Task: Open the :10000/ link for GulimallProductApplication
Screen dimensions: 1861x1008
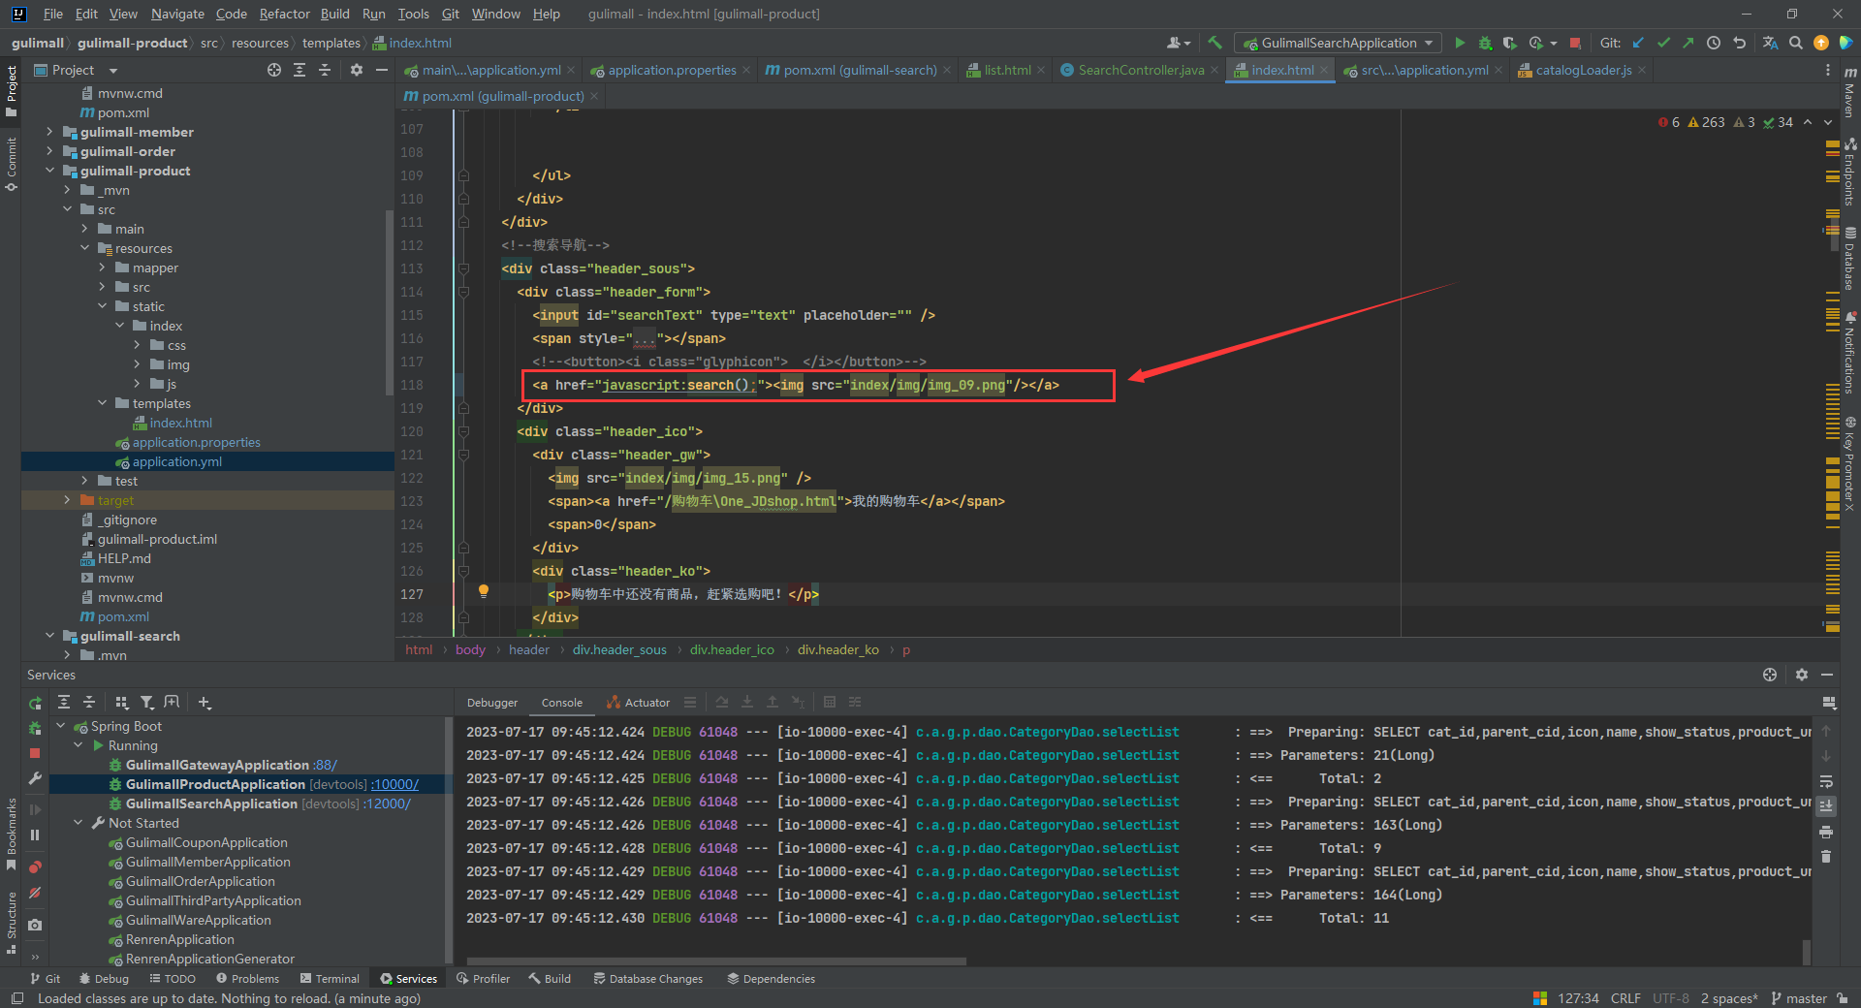Action: click(394, 784)
